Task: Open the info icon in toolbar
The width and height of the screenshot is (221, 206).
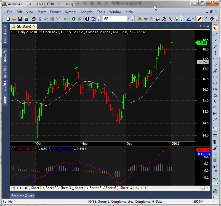Action: coord(87,19)
